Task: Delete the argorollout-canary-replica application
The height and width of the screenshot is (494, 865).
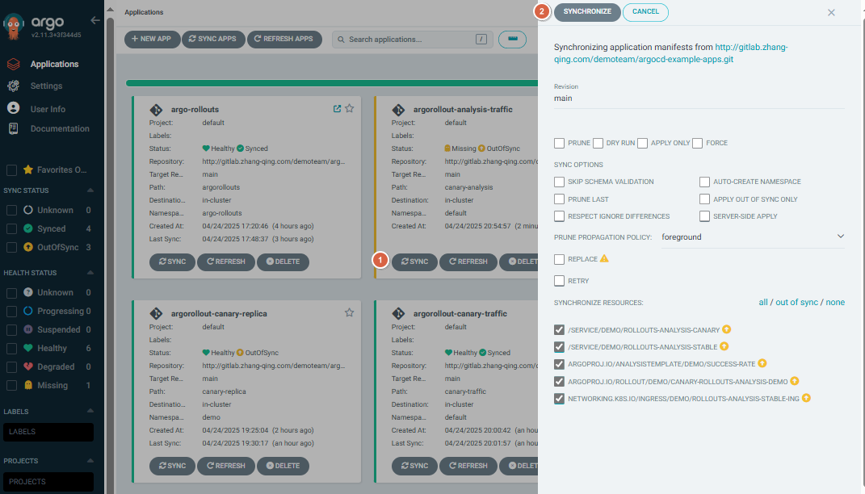Action: pos(283,466)
